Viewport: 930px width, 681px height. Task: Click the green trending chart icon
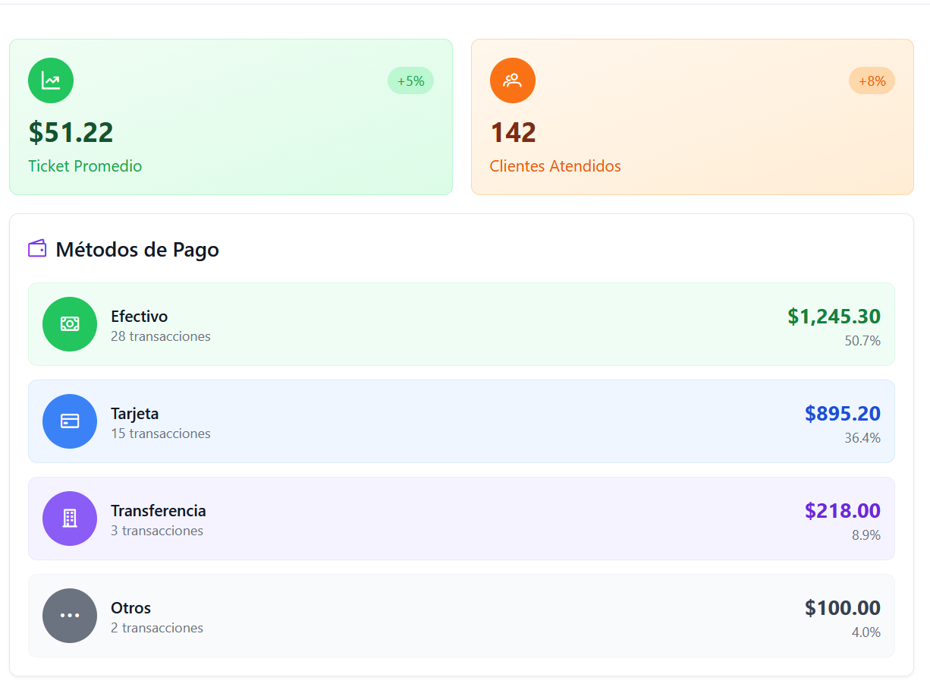pyautogui.click(x=51, y=80)
